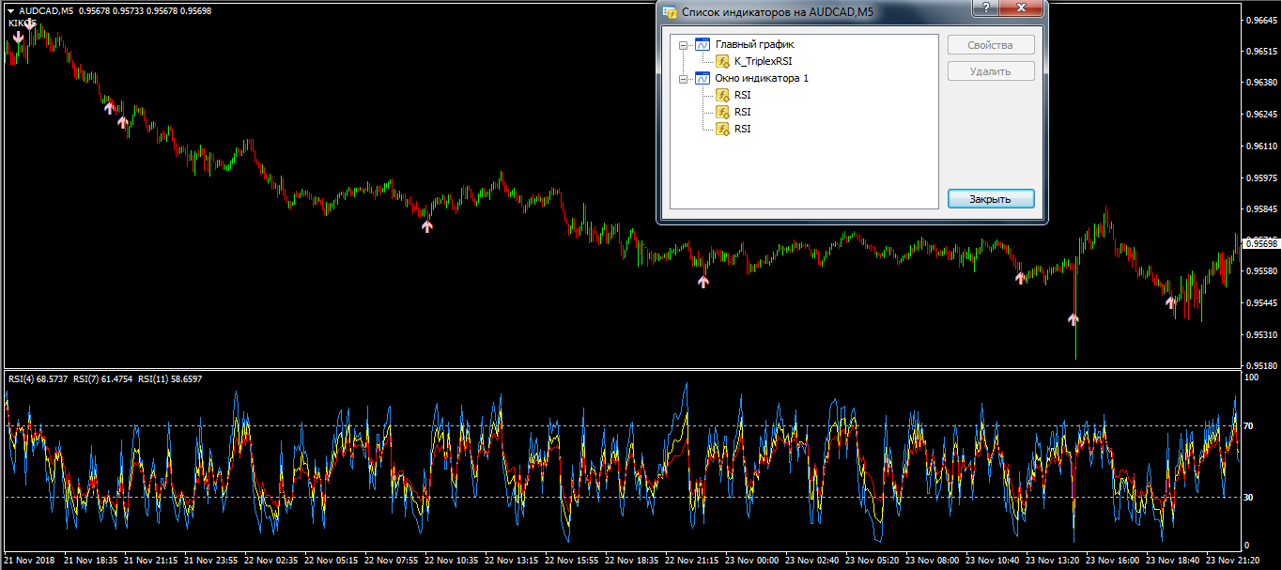The image size is (1282, 570).
Task: Click the question mark help button in dialog
Action: [983, 8]
